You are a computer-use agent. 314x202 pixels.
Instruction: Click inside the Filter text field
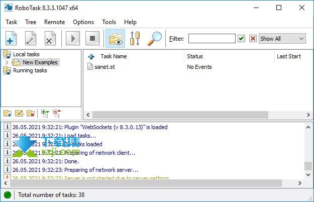click(212, 38)
